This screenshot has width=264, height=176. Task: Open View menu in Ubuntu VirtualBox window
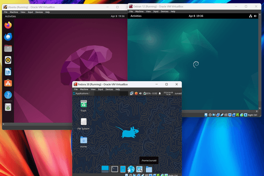click(x=23, y=12)
